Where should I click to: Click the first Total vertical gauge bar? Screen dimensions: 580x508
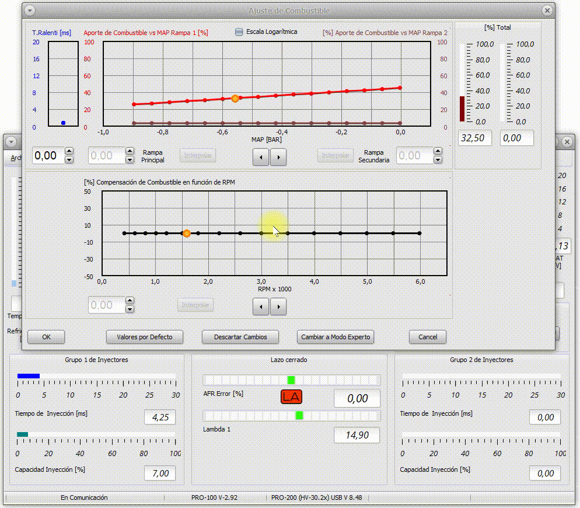(x=462, y=83)
